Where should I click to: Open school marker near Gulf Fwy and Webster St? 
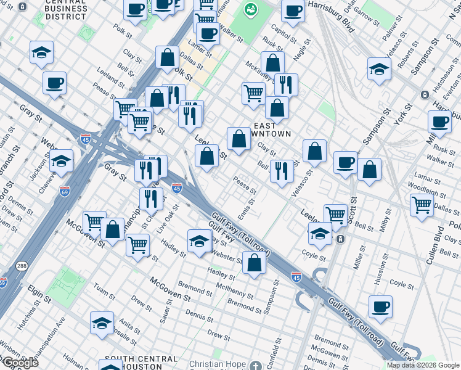[x=199, y=242]
